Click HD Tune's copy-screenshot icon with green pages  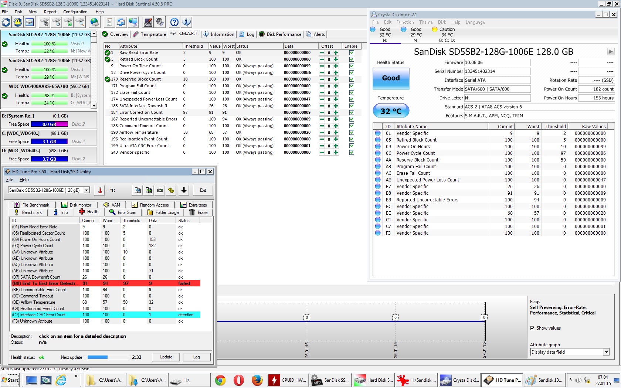click(x=149, y=190)
